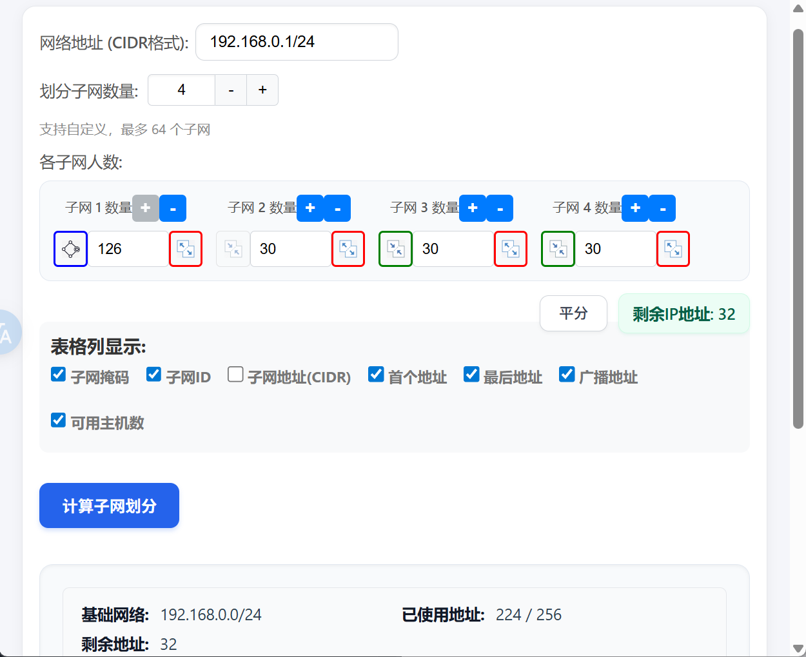The image size is (806, 657).
Task: Uncheck the 可用主机数 checkbox
Action: pos(59,420)
